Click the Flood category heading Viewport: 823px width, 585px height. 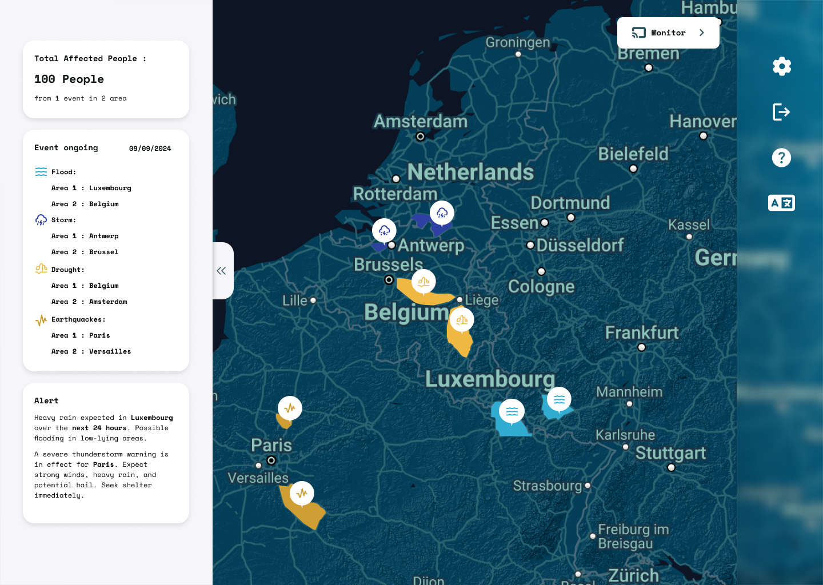(63, 172)
